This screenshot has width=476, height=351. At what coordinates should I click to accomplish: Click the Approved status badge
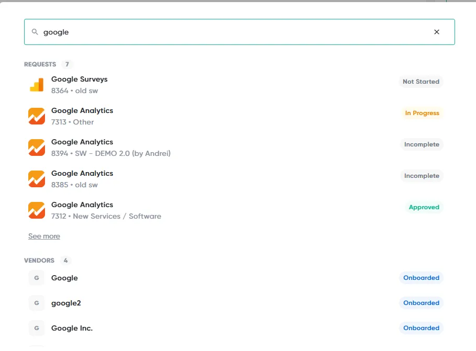[424, 207]
